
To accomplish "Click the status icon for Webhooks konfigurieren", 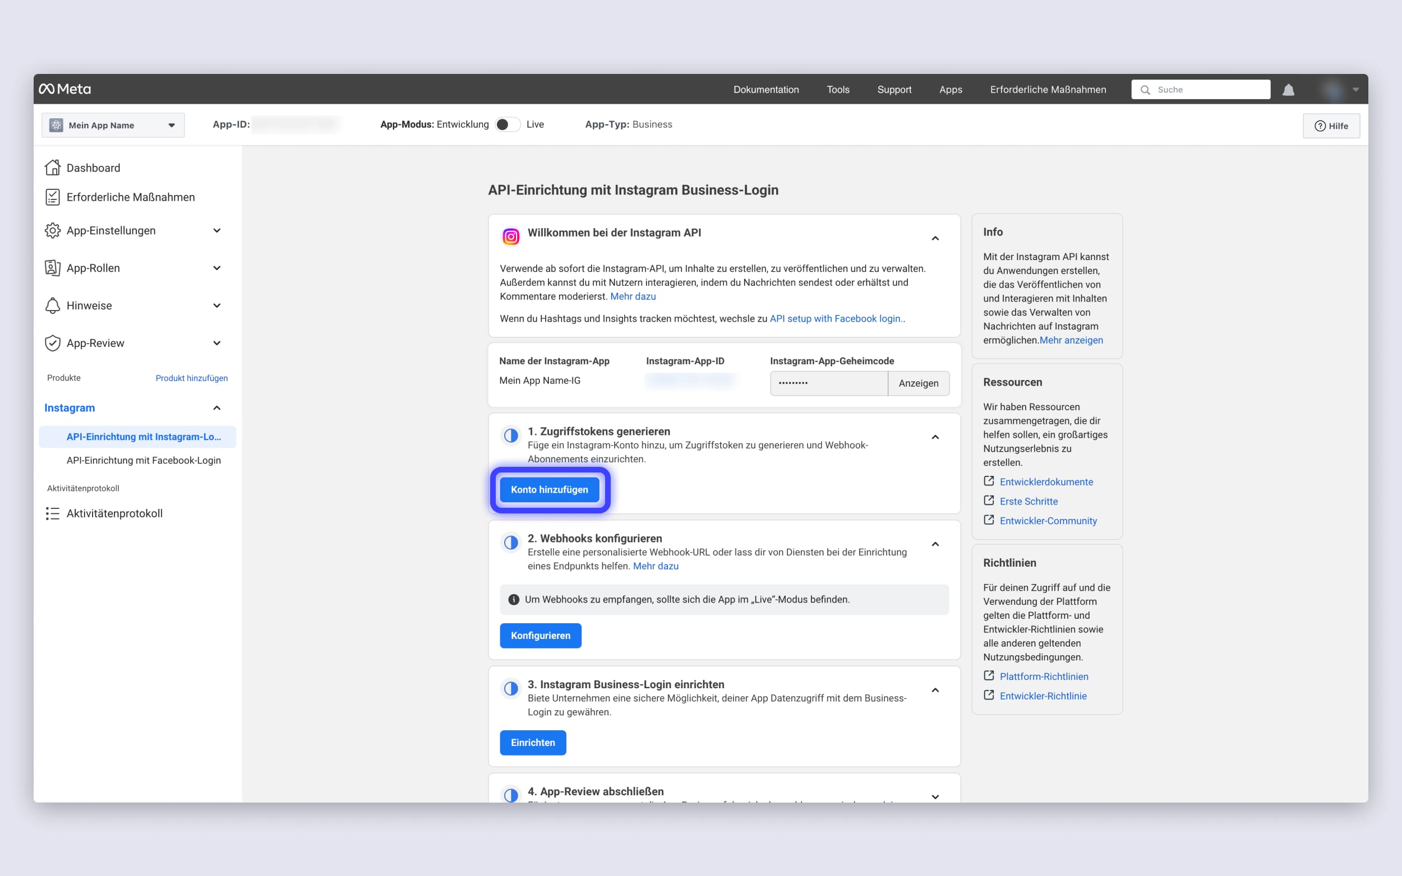I will pos(511,543).
